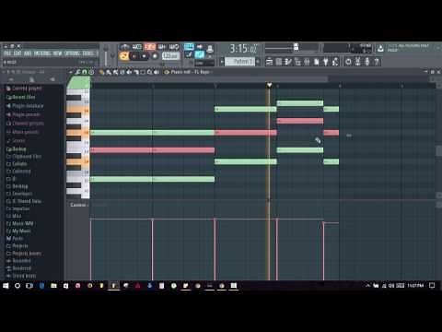This screenshot has width=442, height=332.
Task: Open the ADD menu
Action: [x=28, y=53]
